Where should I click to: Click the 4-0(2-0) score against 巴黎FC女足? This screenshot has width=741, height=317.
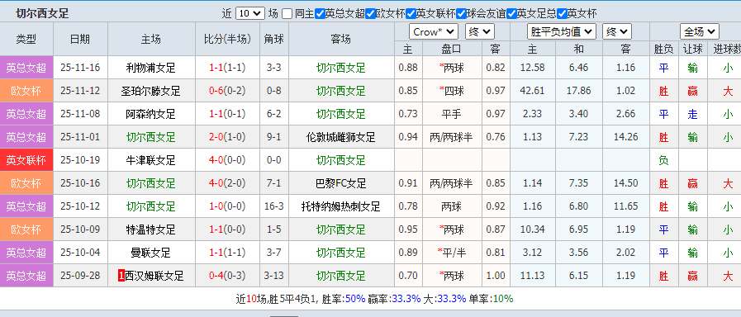tap(227, 183)
